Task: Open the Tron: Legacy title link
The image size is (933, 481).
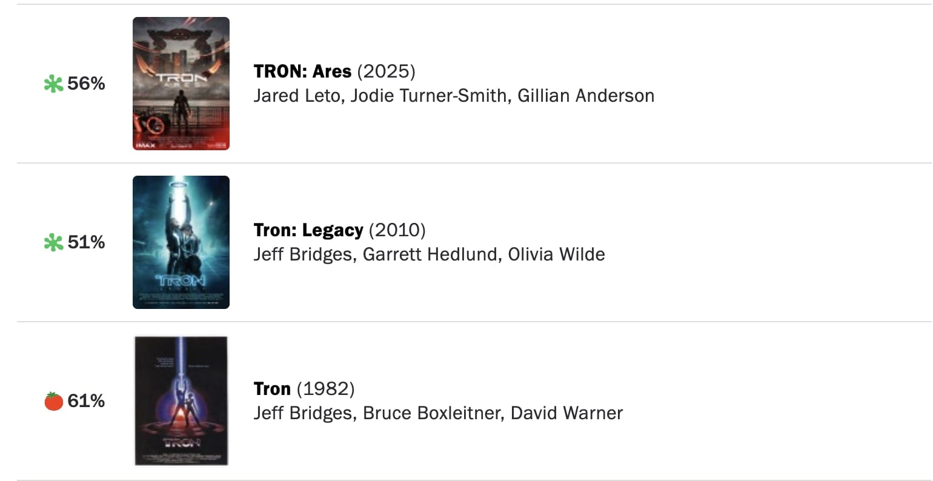Action: pyautogui.click(x=308, y=230)
